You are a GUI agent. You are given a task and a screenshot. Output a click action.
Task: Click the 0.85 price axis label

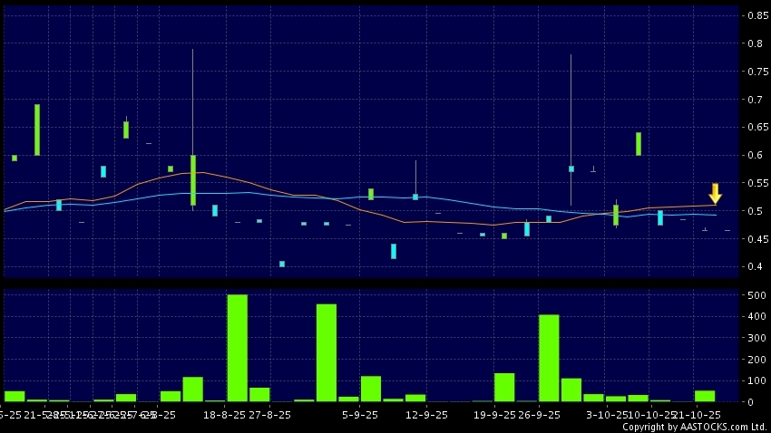click(755, 15)
